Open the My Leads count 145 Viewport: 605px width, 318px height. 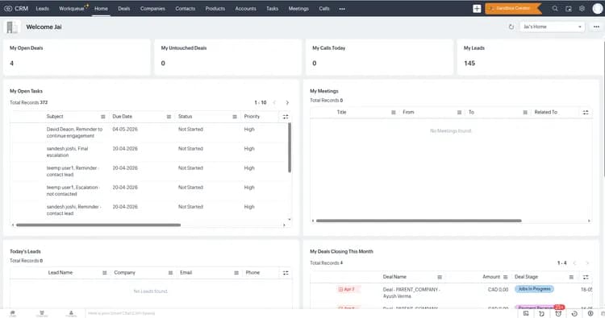point(469,63)
